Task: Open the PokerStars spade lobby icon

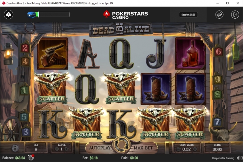Action: pyautogui.click(x=9, y=15)
